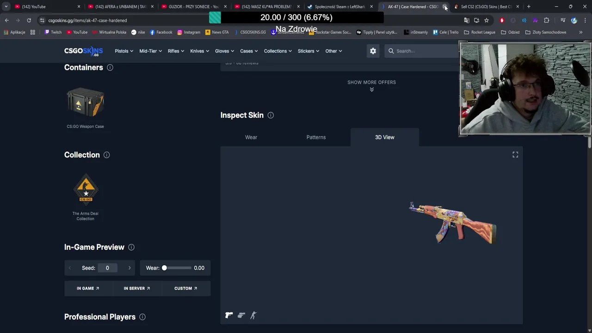
Task: Select the weapon-only view icon
Action: 229,315
